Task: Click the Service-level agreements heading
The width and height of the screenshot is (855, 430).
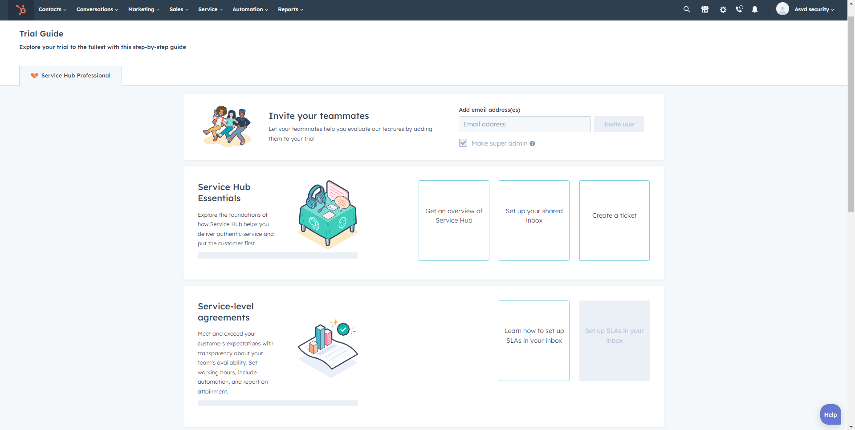Action: (226, 312)
